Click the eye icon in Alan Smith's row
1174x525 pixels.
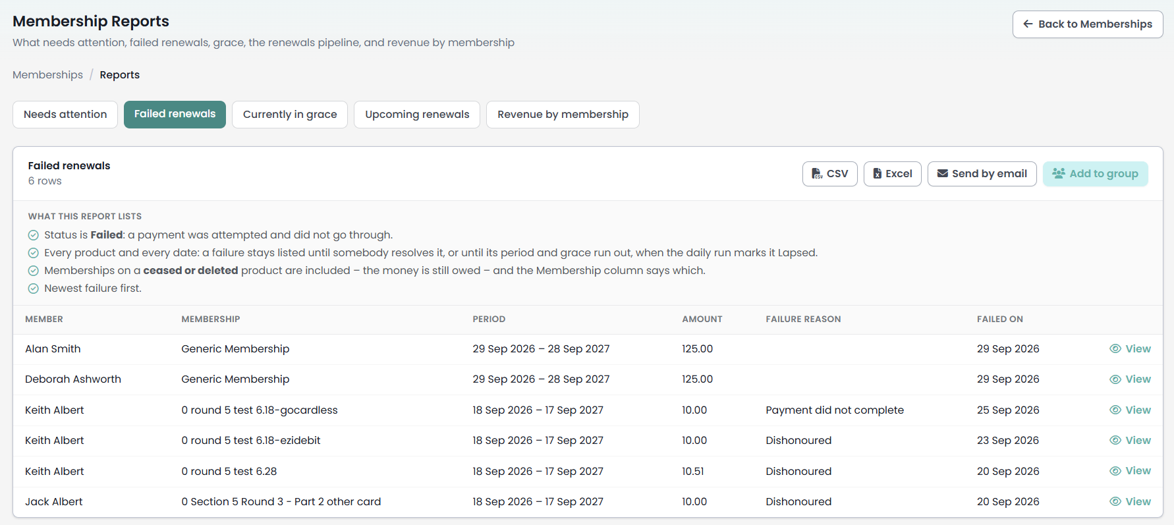coord(1115,349)
